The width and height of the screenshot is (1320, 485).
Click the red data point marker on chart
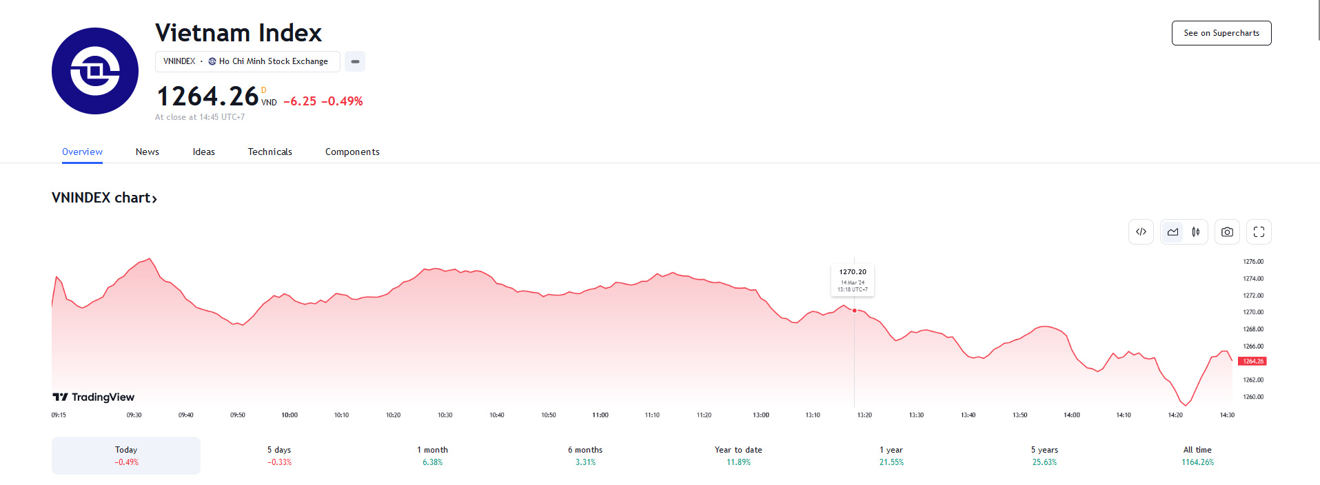click(855, 311)
